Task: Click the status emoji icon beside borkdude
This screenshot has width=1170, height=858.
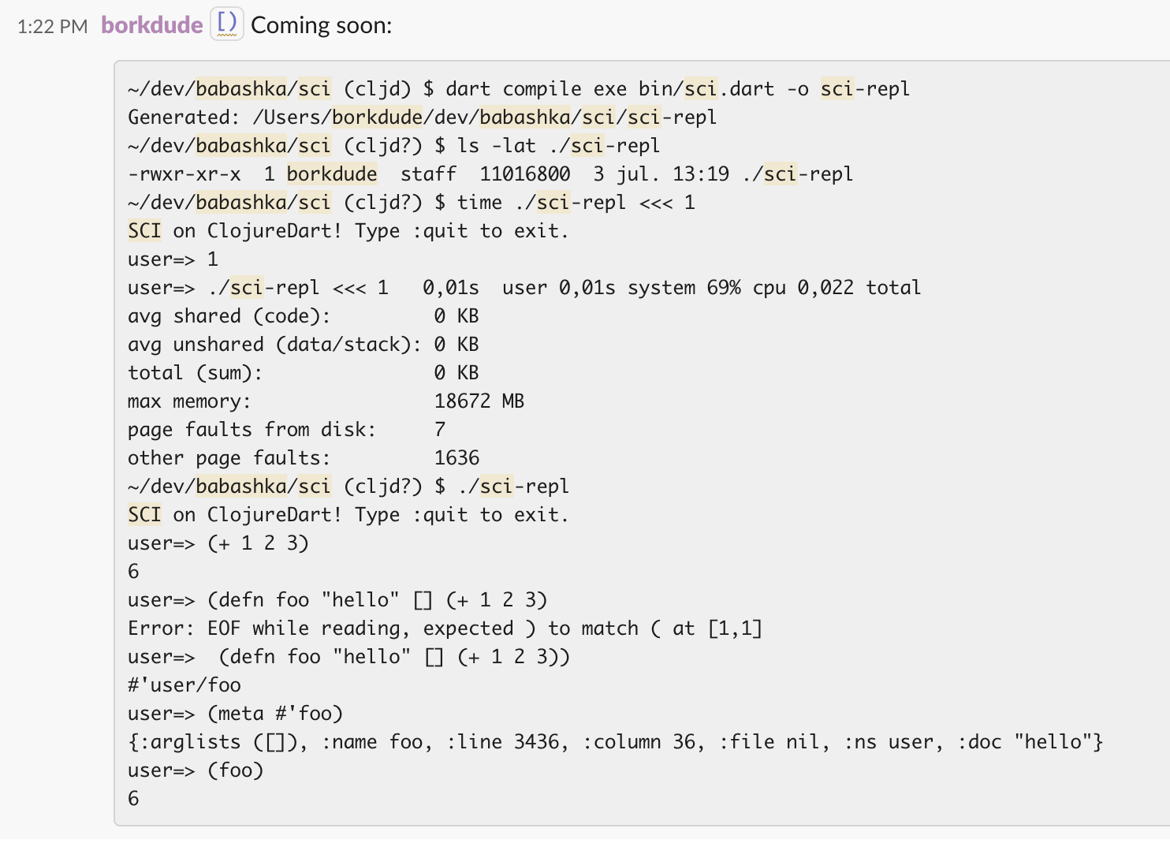Action: point(227,24)
